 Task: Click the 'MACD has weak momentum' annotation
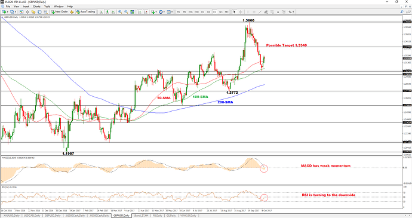325,165
